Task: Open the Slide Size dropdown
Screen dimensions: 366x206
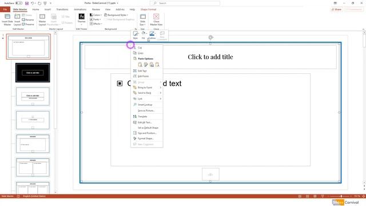Action: [142, 19]
